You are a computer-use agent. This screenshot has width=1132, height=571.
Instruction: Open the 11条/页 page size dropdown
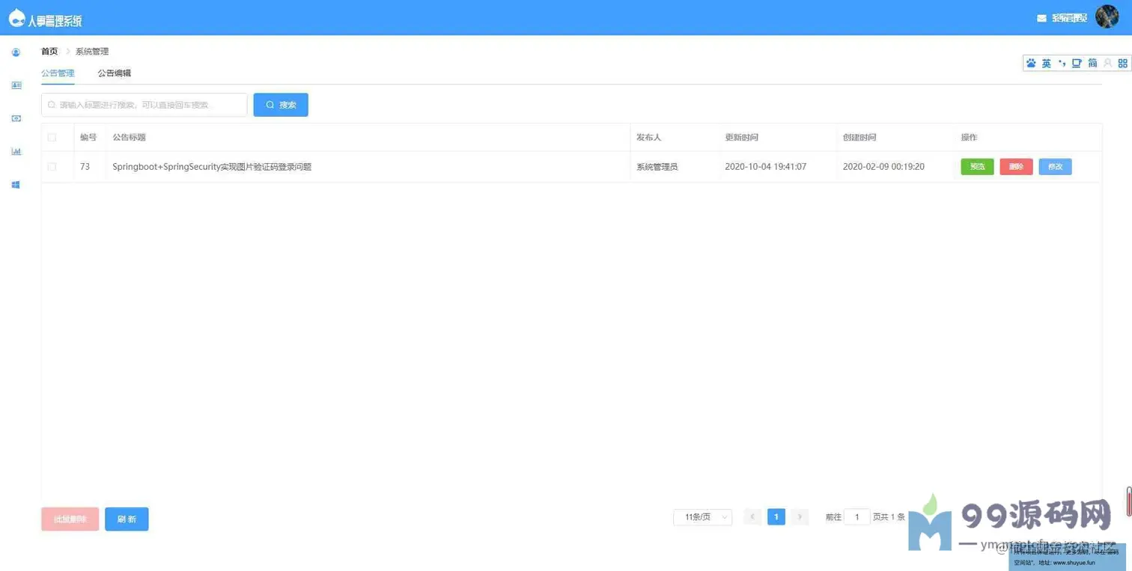(x=702, y=517)
